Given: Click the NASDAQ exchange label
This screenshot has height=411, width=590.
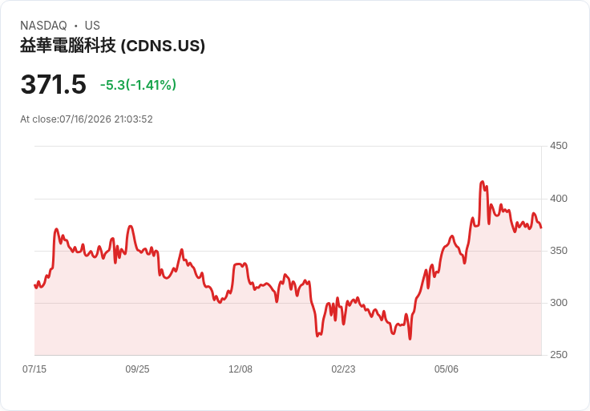Looking at the screenshot, I should [x=43, y=26].
